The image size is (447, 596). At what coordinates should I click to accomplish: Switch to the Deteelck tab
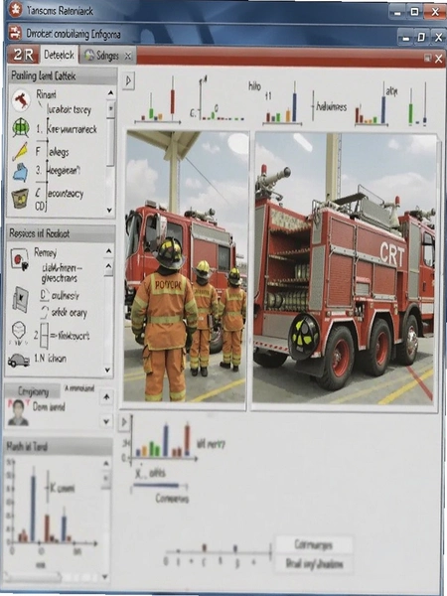click(59, 55)
